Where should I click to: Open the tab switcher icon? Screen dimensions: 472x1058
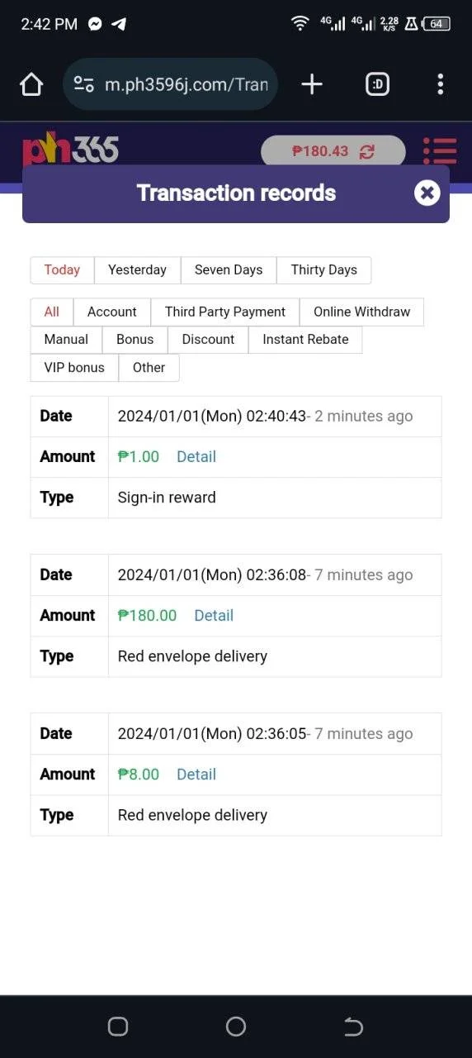point(377,84)
